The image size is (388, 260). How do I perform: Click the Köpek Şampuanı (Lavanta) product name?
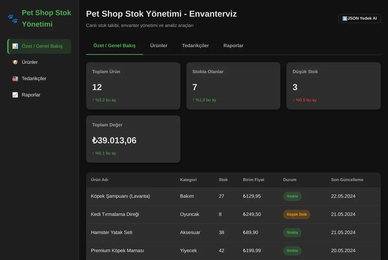(120, 196)
